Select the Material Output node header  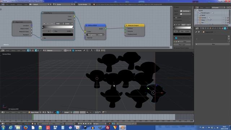[x=135, y=25]
